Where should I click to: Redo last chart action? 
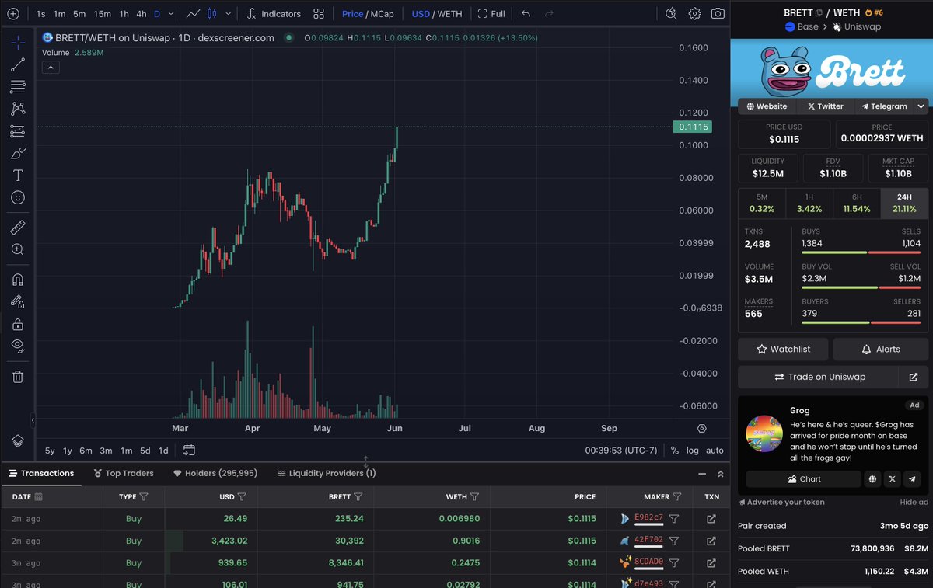click(549, 14)
